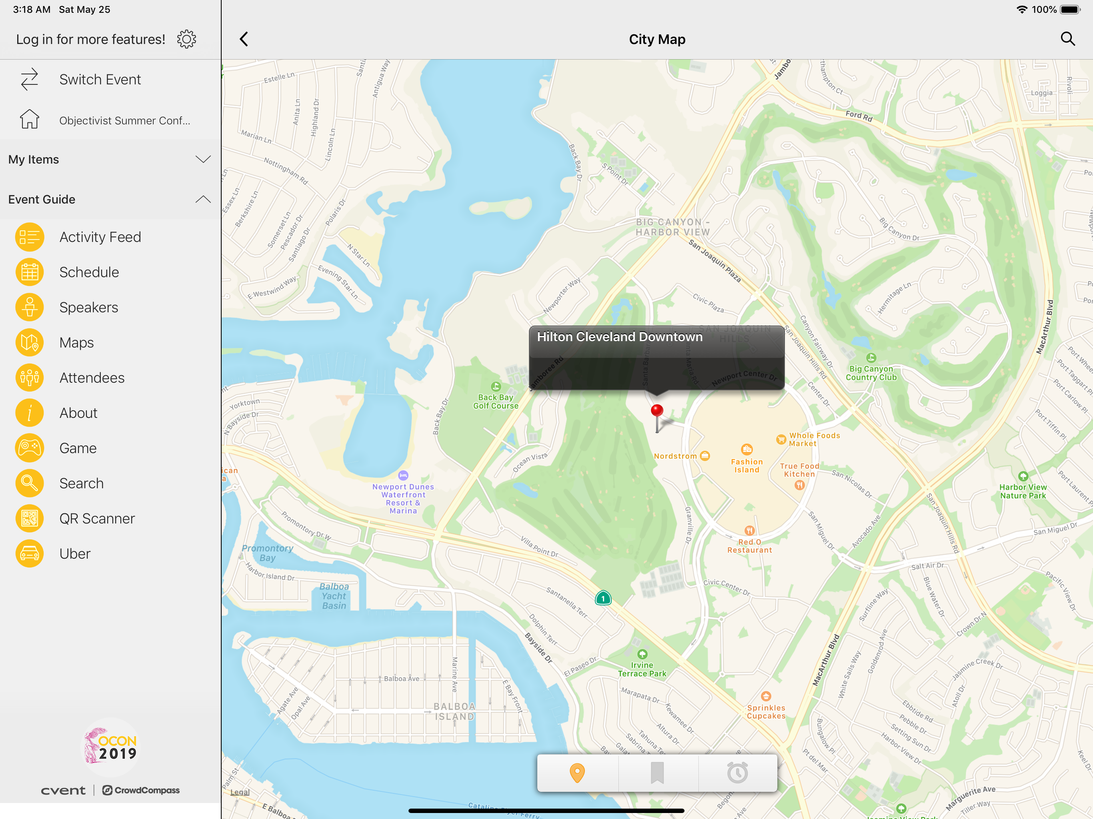The image size is (1093, 819).
Task: Tap the Whole Foods Market marker
Action: pos(781,439)
